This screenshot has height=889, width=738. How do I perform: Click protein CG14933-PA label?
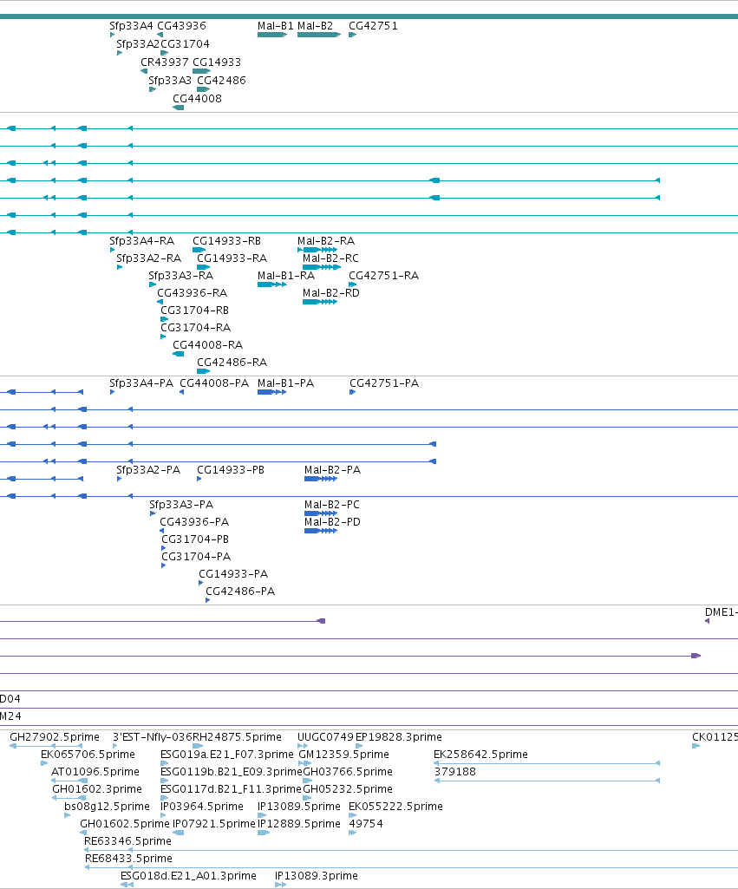[233, 574]
